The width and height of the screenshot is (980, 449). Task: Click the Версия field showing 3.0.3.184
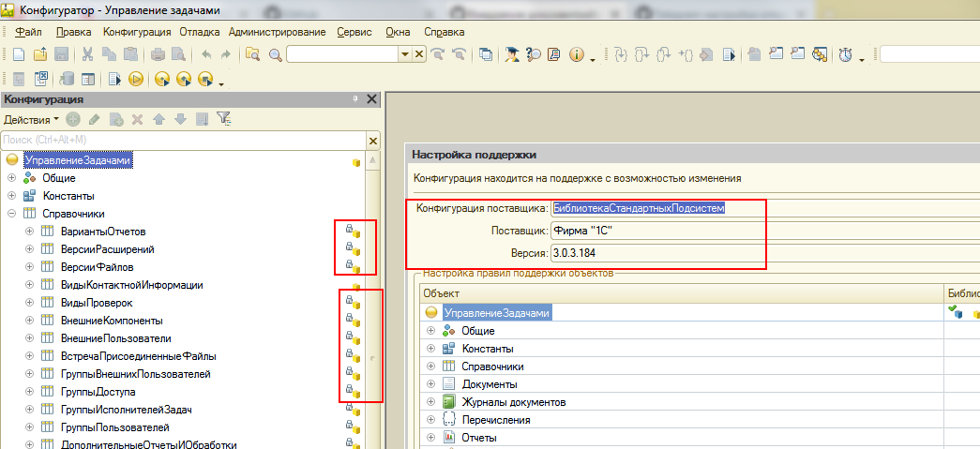pyautogui.click(x=765, y=253)
